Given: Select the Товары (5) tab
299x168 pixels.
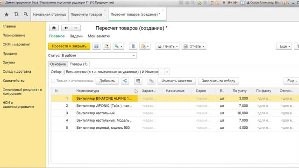Looking at the screenshot, I should point(78,64).
